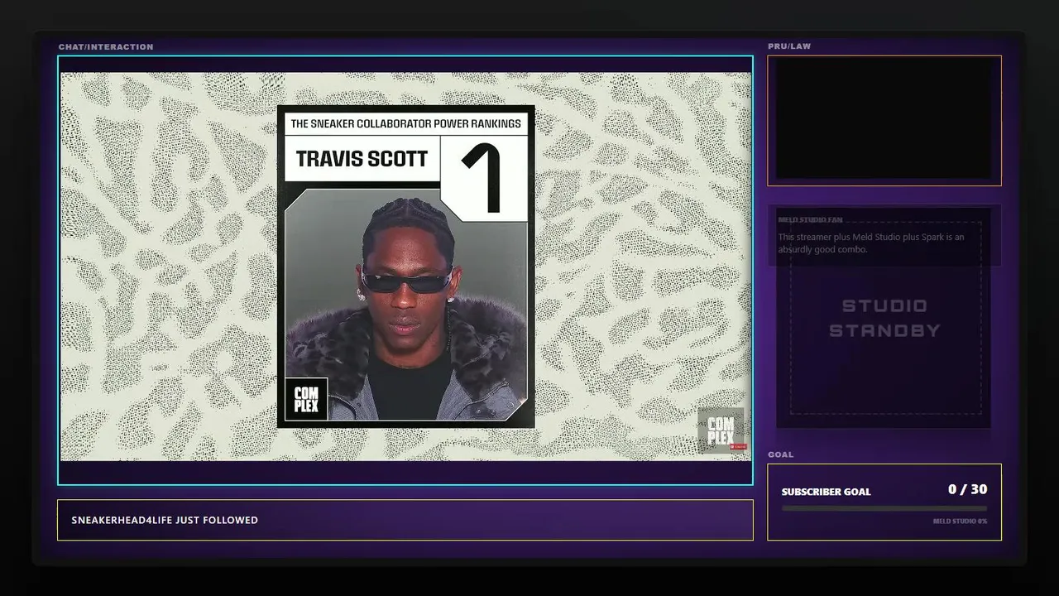Click the TRAVIS SCOTT name plate
Screen dimensions: 1059x596
click(362, 159)
